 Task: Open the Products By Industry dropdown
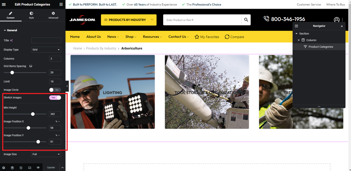click(129, 20)
